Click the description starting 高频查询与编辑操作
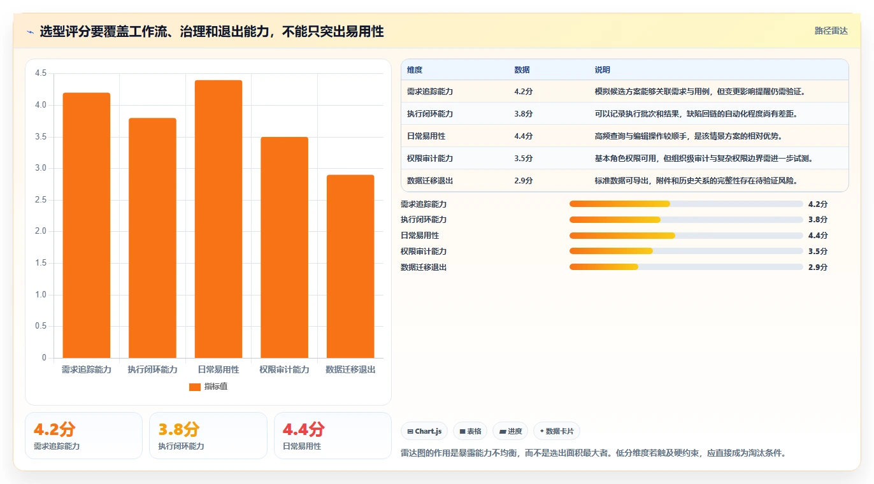874x484 pixels. click(689, 136)
